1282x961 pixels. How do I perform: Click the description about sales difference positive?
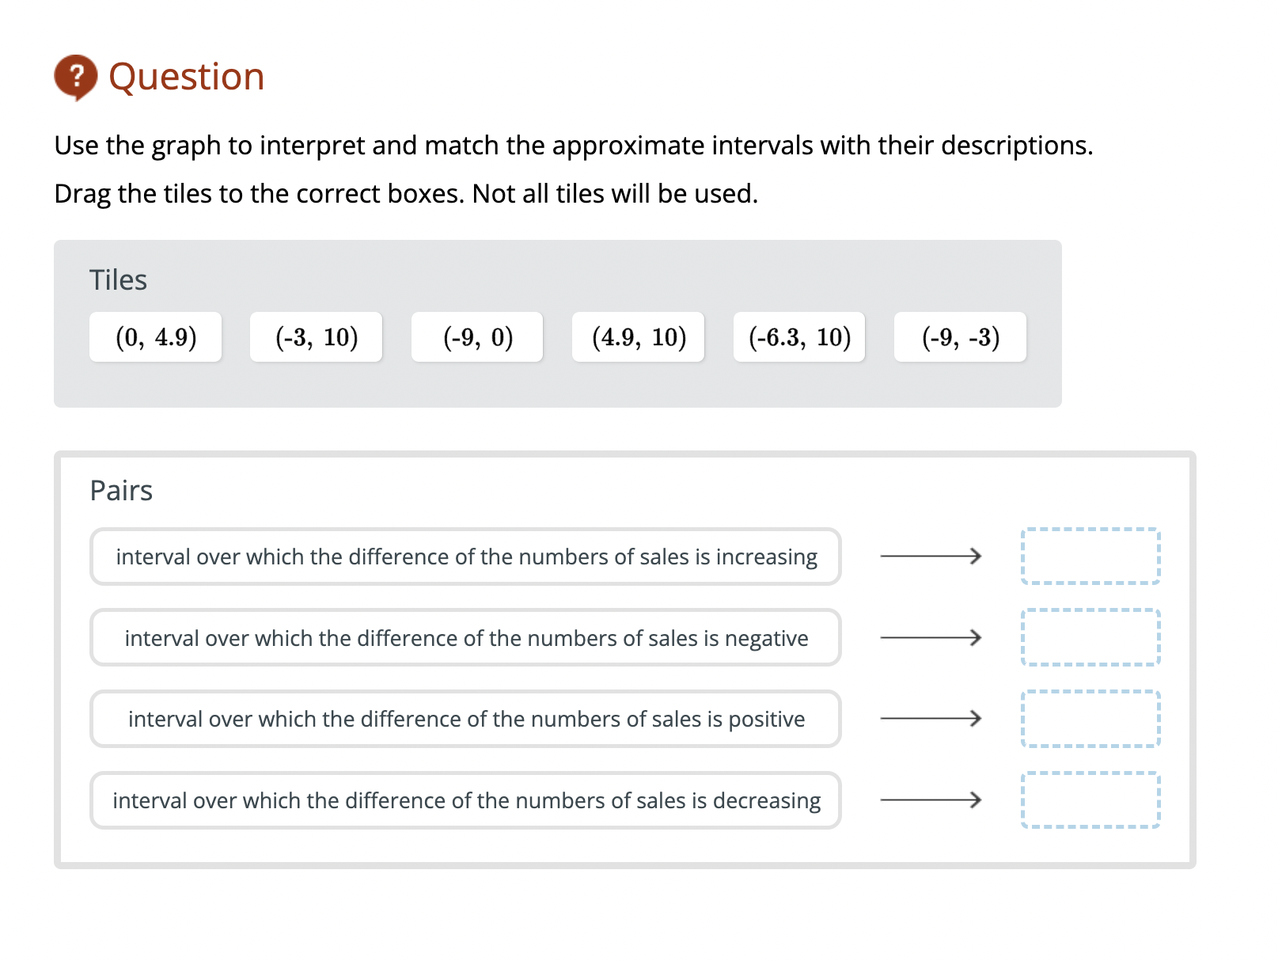pyautogui.click(x=466, y=720)
